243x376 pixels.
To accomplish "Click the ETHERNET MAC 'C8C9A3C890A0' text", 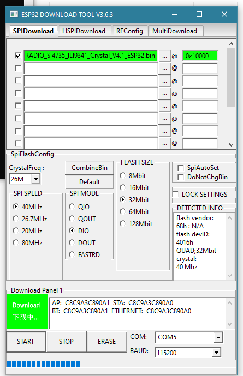I will [169, 311].
